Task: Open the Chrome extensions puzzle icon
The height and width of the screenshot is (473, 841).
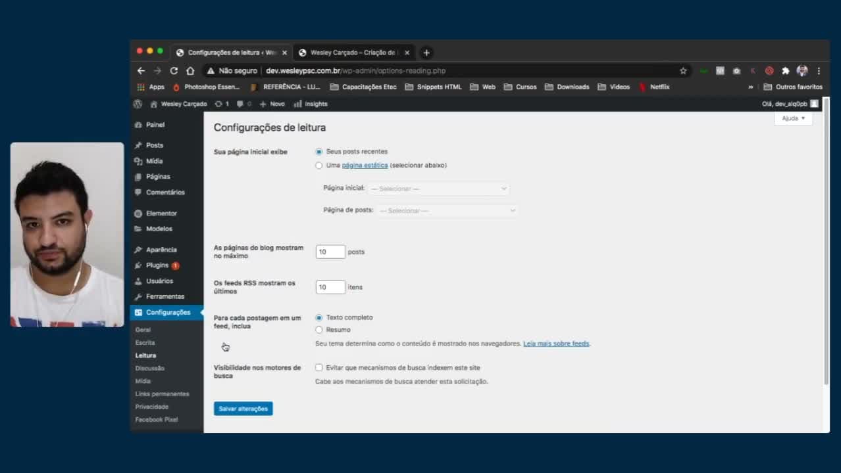Action: pos(785,71)
